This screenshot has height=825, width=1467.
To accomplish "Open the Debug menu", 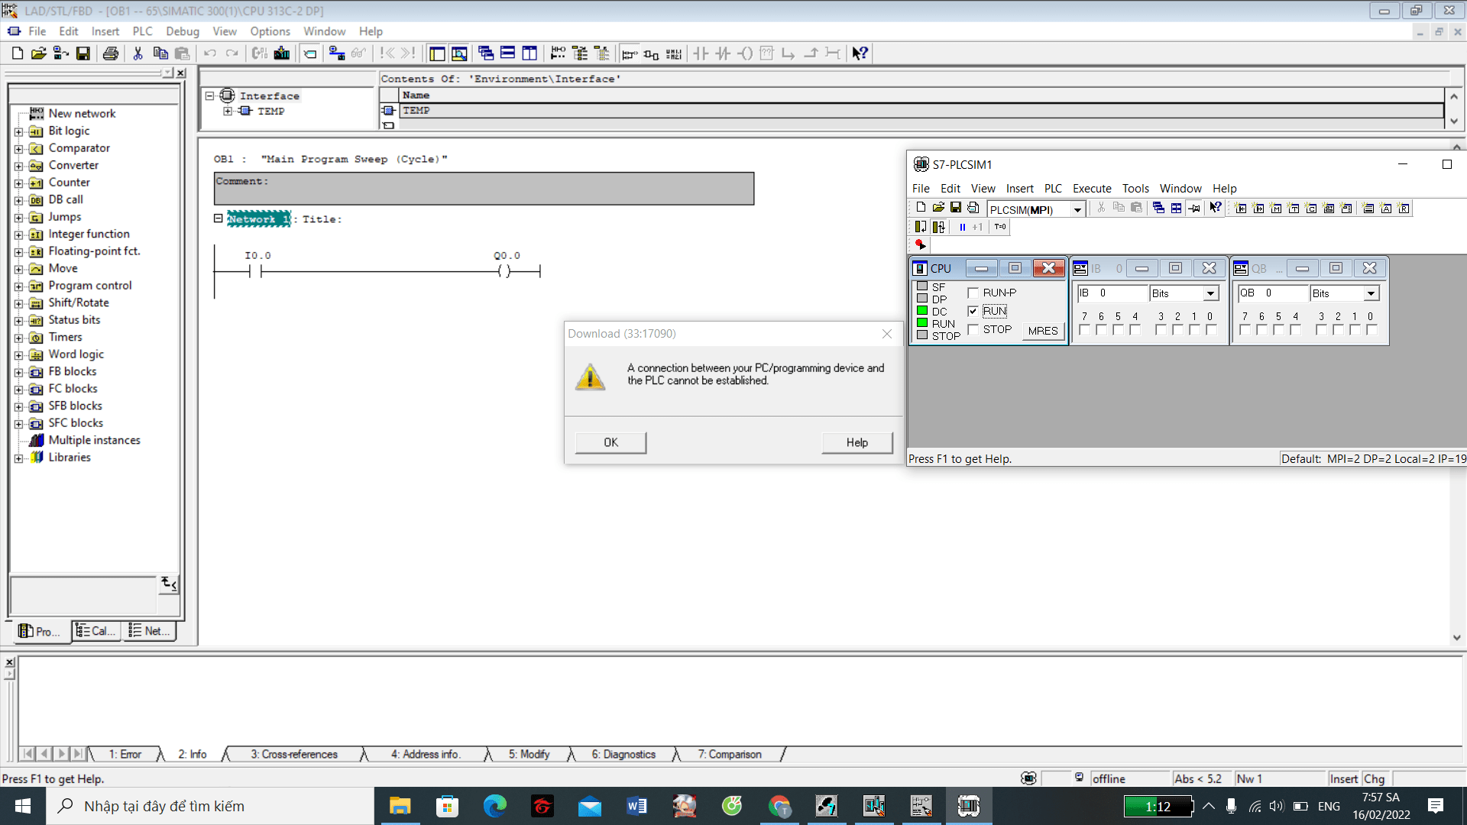I will point(182,31).
